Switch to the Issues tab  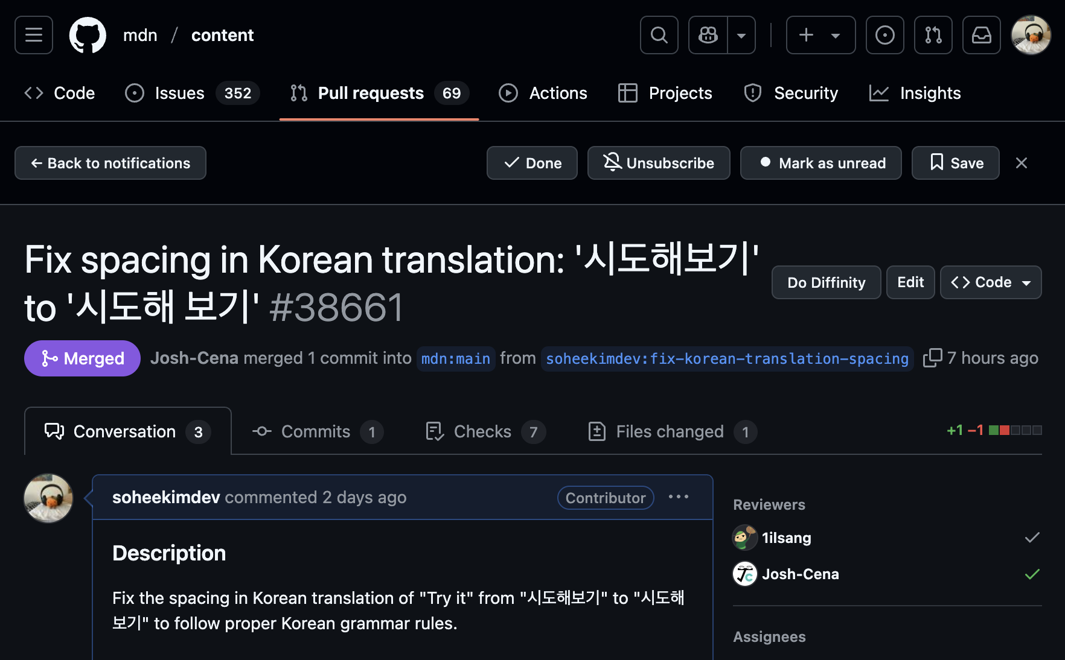pyautogui.click(x=192, y=93)
